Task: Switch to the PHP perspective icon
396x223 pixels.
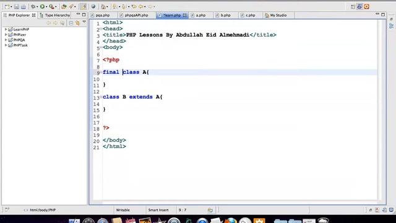Action: tap(359, 7)
